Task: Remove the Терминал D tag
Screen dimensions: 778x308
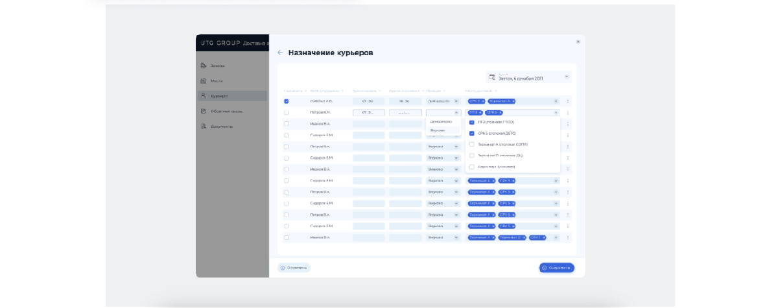Action: [x=524, y=237]
